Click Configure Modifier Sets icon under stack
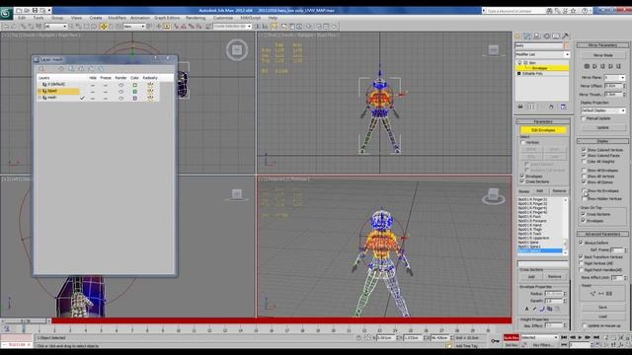 click(563, 106)
